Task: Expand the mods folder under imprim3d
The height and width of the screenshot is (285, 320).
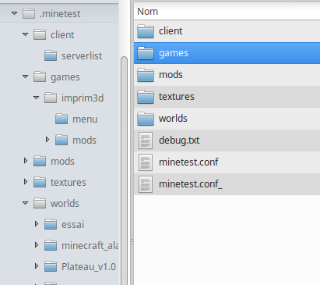Action: [x=47, y=140]
